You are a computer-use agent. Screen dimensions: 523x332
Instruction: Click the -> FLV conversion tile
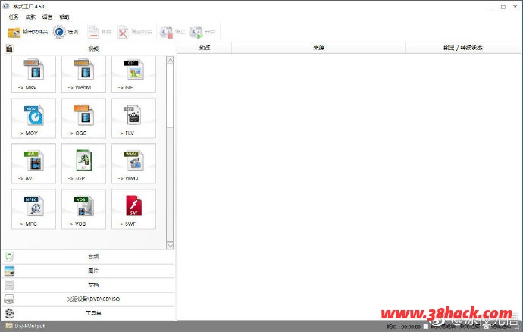point(133,118)
